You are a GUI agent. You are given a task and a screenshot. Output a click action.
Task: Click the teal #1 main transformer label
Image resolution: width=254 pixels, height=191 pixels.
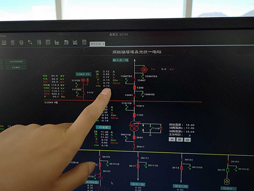(x=103, y=127)
